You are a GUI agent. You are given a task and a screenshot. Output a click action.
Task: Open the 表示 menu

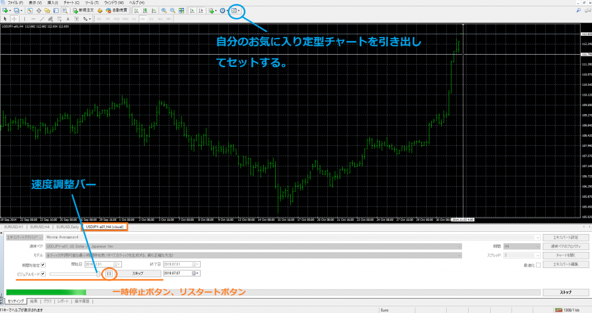tap(35, 3)
